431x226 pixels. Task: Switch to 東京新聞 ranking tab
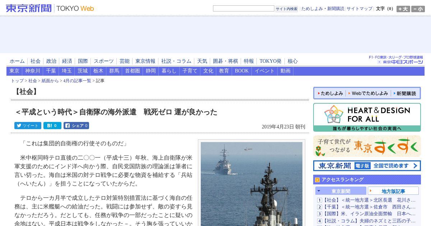(341, 191)
